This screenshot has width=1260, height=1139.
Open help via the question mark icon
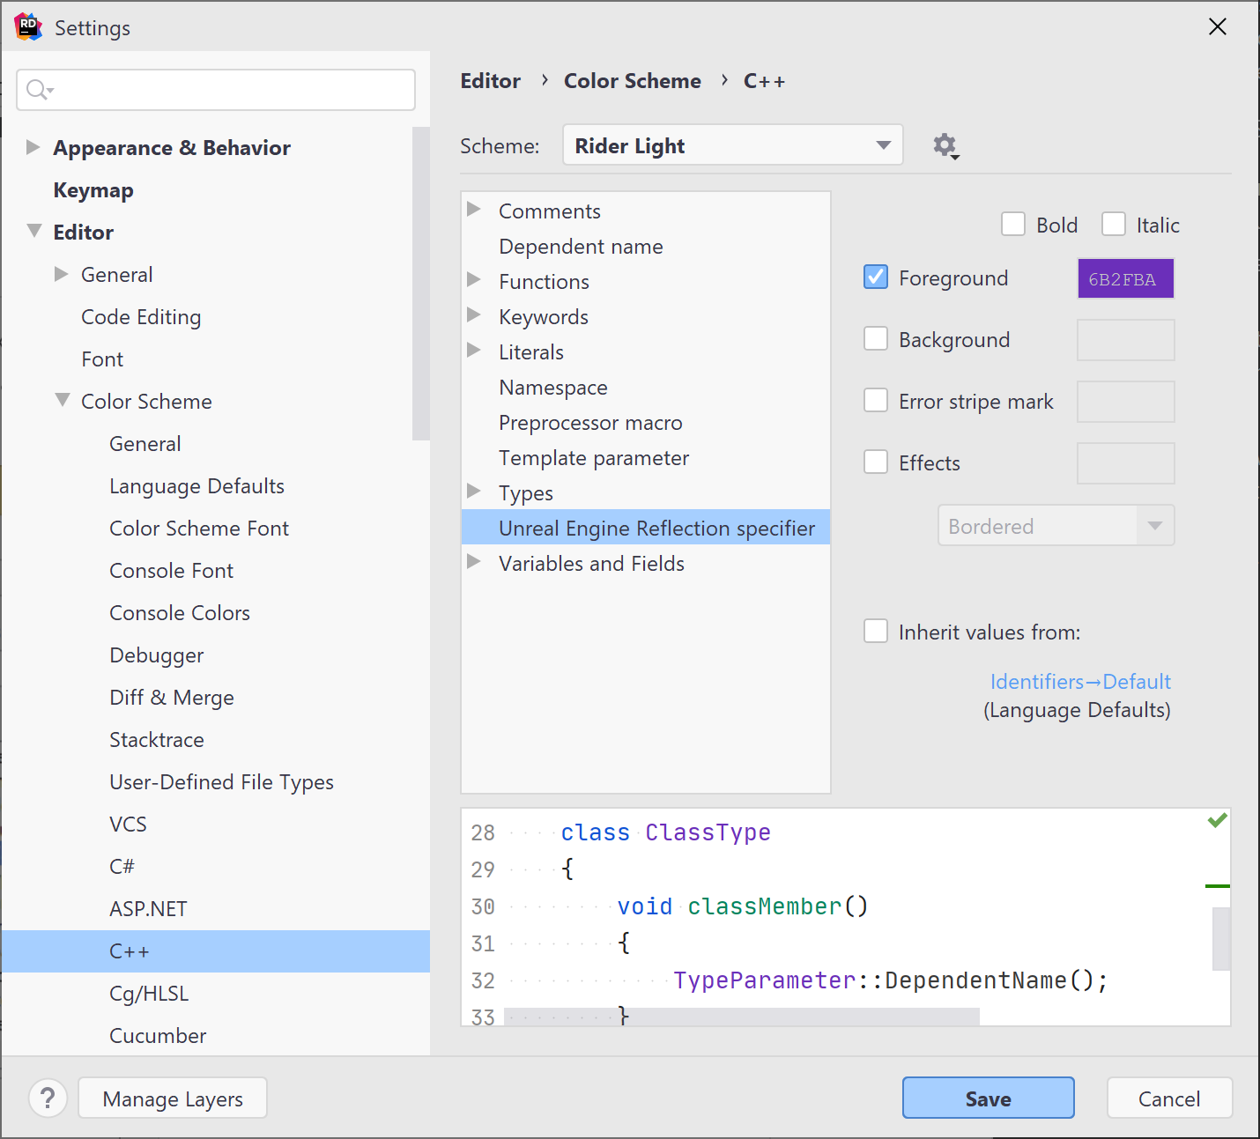click(x=48, y=1098)
